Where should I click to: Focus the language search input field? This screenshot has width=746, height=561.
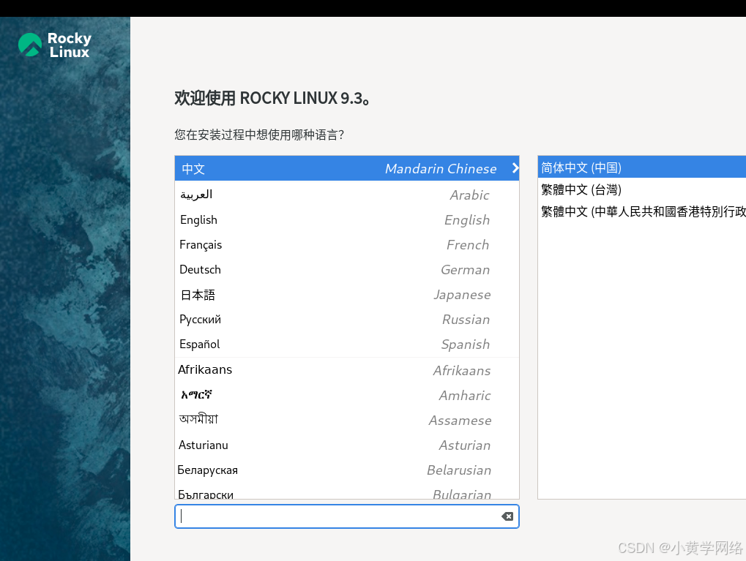347,516
